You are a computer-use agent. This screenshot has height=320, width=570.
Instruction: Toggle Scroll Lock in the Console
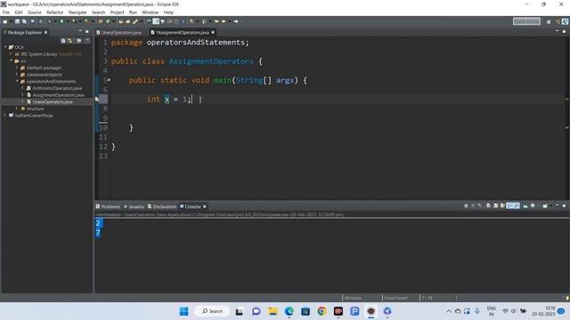tap(495, 205)
